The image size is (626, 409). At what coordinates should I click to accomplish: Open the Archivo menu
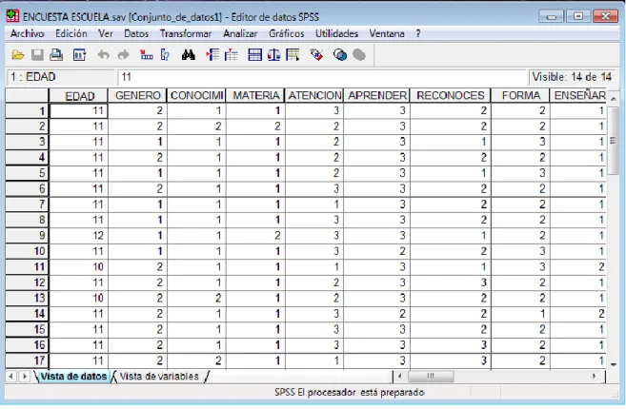point(27,33)
